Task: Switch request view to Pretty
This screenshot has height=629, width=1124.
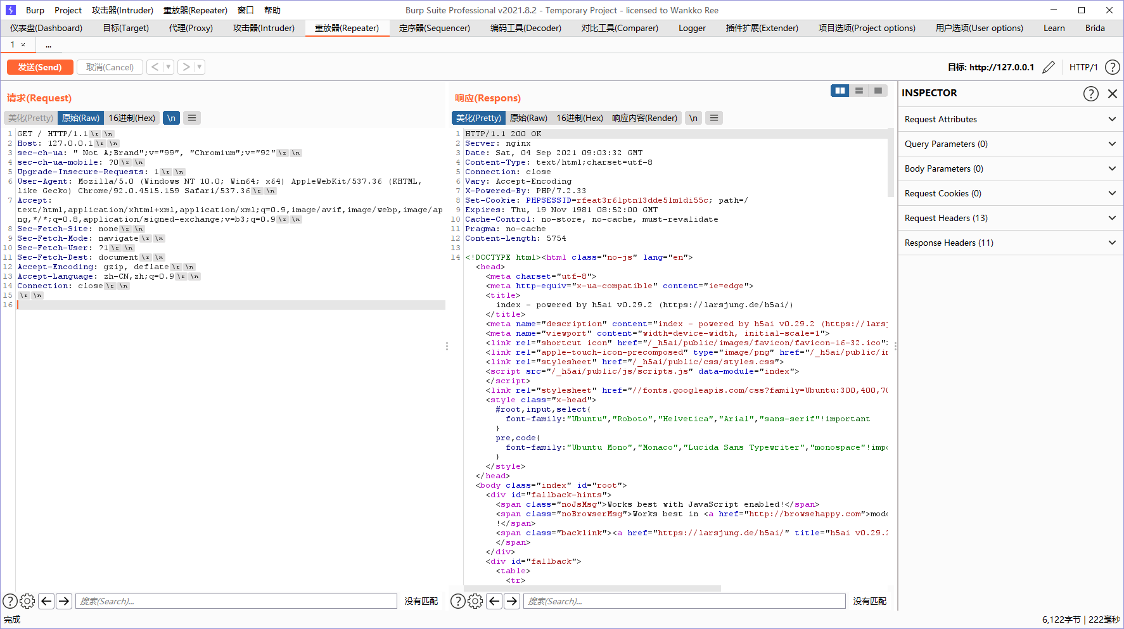Action: pos(30,118)
